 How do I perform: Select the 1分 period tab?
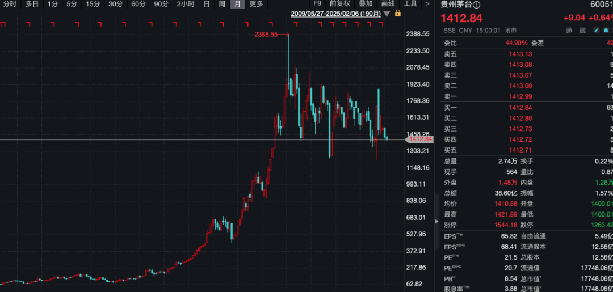[52, 4]
